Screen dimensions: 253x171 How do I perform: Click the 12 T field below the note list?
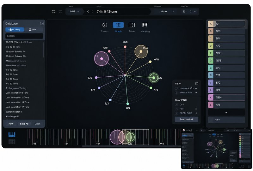coord(226,120)
